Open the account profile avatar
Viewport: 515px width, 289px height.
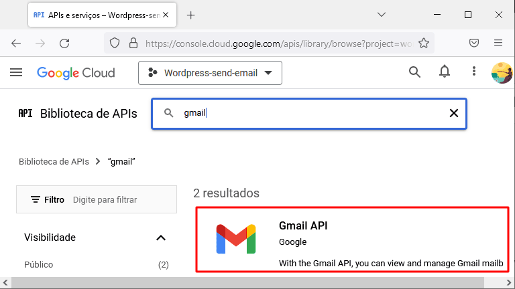pos(502,73)
